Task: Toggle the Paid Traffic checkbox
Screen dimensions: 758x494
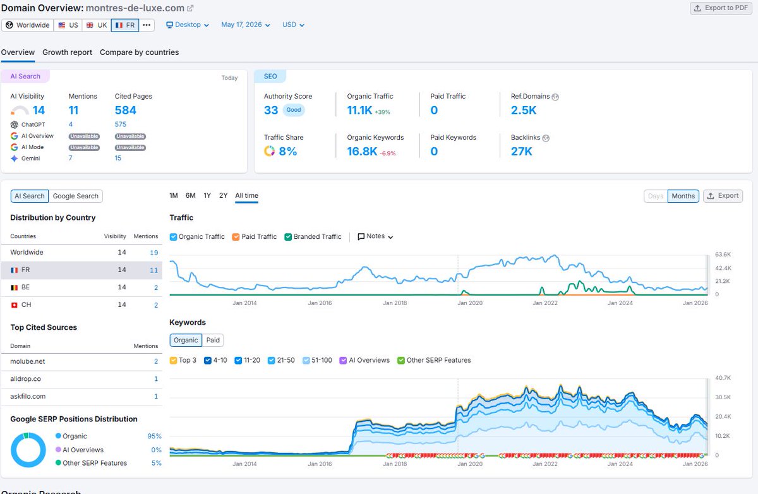Action: click(236, 236)
